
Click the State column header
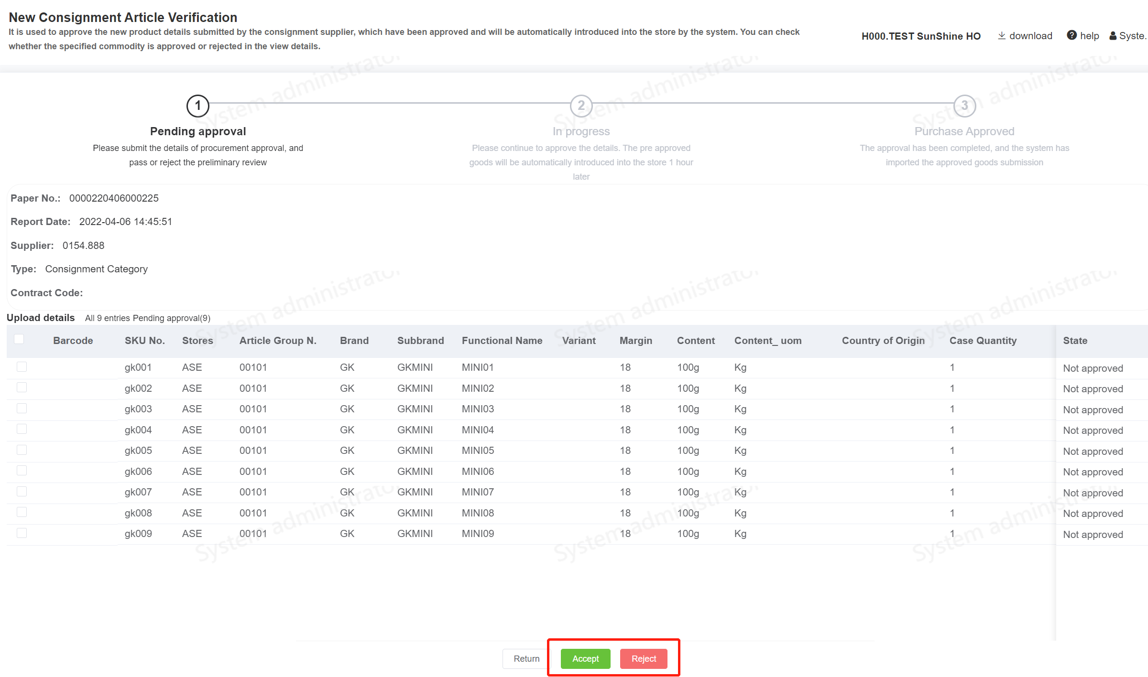(x=1075, y=341)
